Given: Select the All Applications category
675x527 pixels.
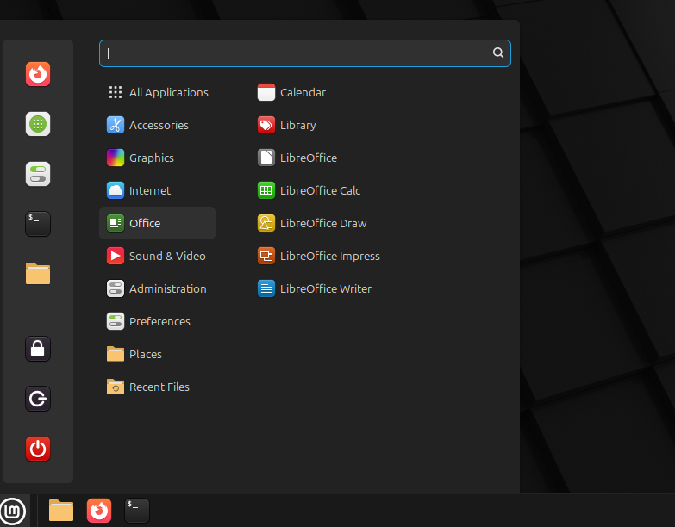Looking at the screenshot, I should click(158, 92).
